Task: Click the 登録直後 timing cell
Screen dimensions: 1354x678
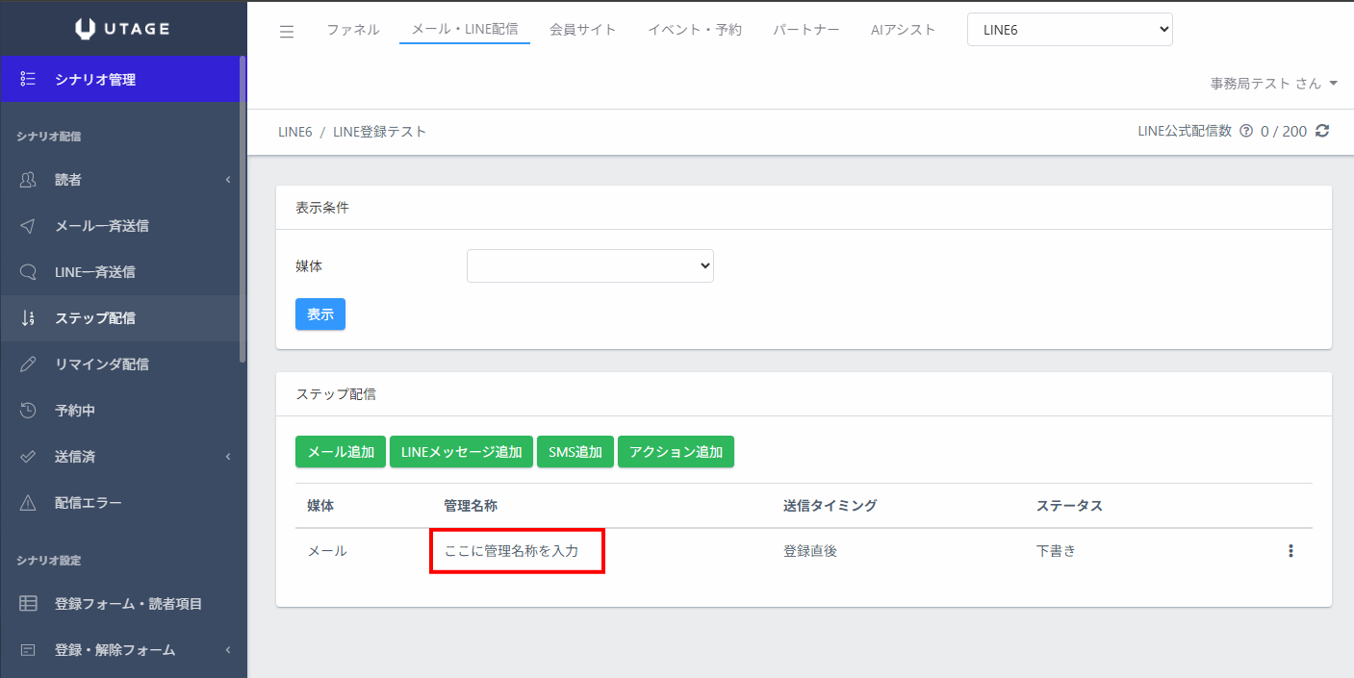Action: point(810,552)
